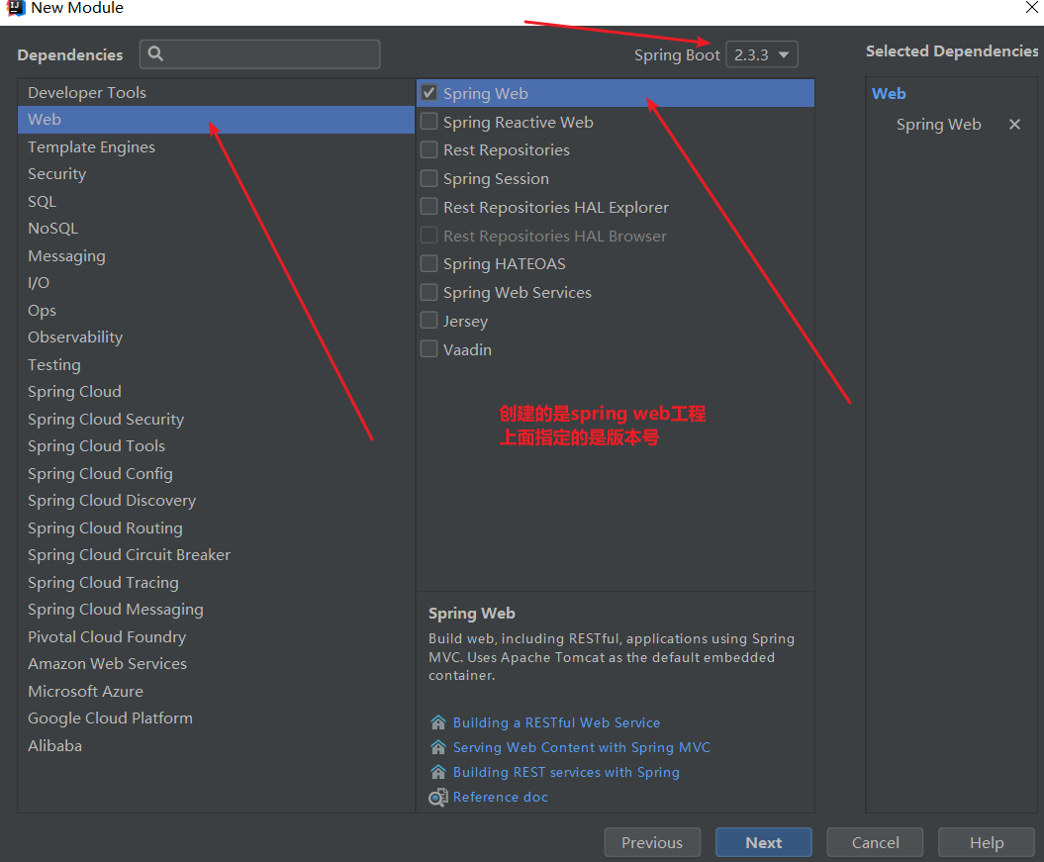The image size is (1044, 862).
Task: Open the Building a RESTful Web Service guide
Action: coord(556,722)
